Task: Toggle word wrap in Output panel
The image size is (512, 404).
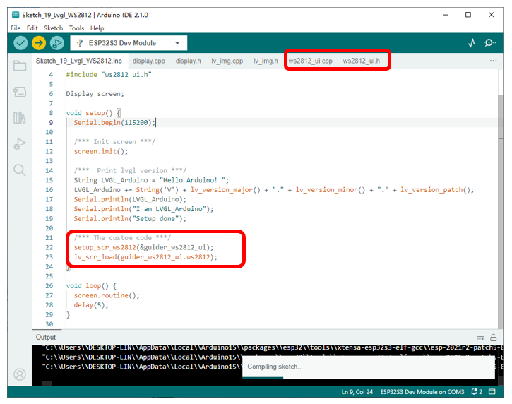Action: pyautogui.click(x=480, y=338)
